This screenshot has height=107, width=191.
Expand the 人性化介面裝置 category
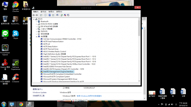pos(36,29)
